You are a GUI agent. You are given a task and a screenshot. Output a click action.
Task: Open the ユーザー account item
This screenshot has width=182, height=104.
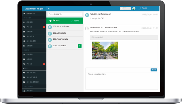[x=34, y=91]
